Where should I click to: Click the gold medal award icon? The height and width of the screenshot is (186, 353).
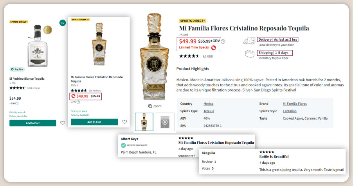48,30
